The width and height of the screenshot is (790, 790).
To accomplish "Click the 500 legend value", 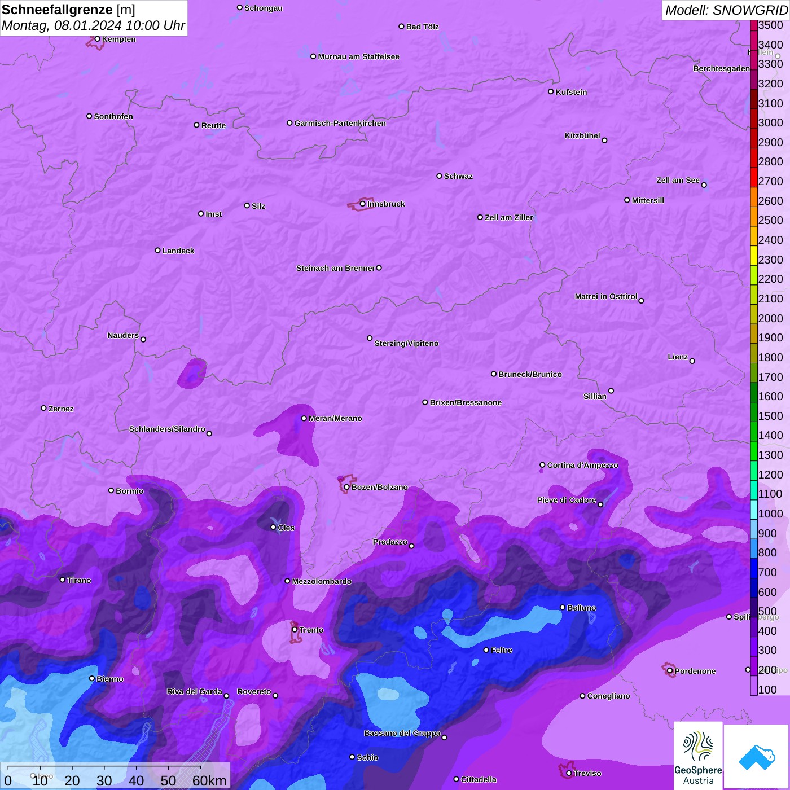I will 768,612.
